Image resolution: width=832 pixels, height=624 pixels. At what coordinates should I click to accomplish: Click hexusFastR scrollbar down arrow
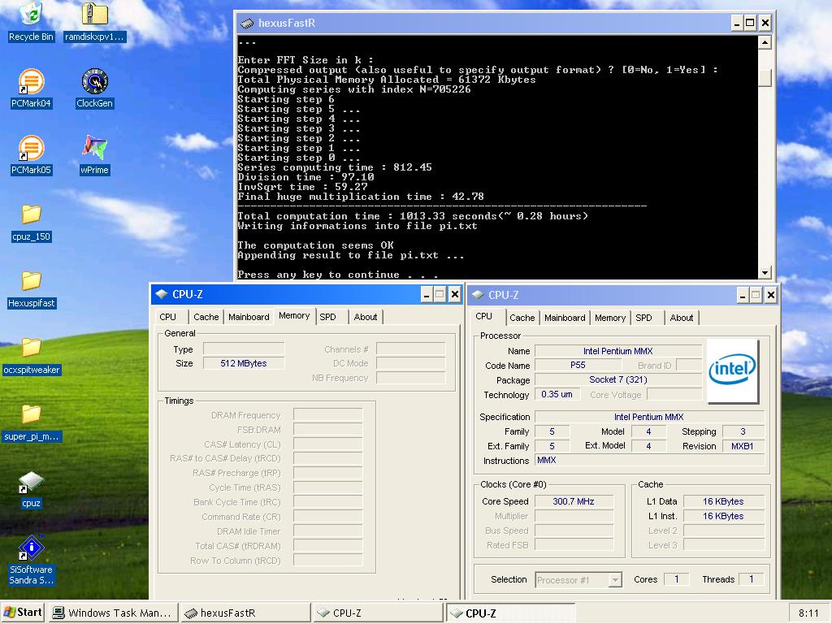(x=765, y=273)
